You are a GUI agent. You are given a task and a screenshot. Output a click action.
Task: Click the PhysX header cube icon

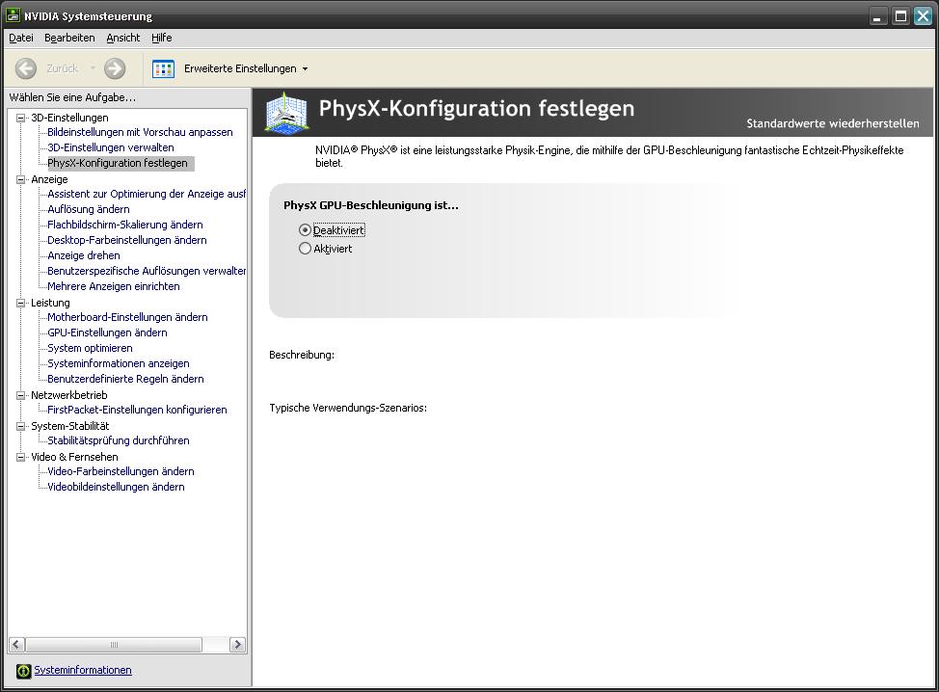click(x=287, y=113)
